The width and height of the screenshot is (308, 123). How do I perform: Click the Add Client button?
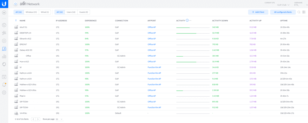tap(258, 12)
